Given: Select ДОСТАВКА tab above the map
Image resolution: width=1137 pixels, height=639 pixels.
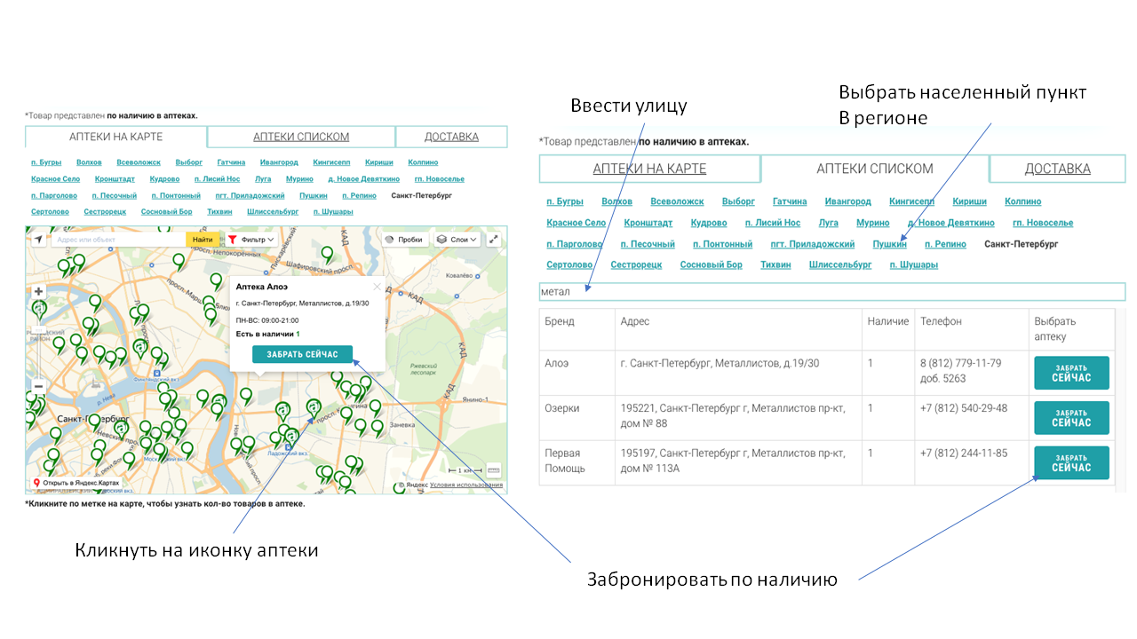Looking at the screenshot, I should click(x=451, y=137).
